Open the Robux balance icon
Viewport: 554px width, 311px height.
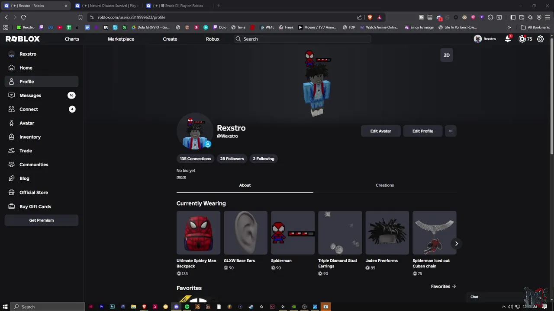point(522,39)
